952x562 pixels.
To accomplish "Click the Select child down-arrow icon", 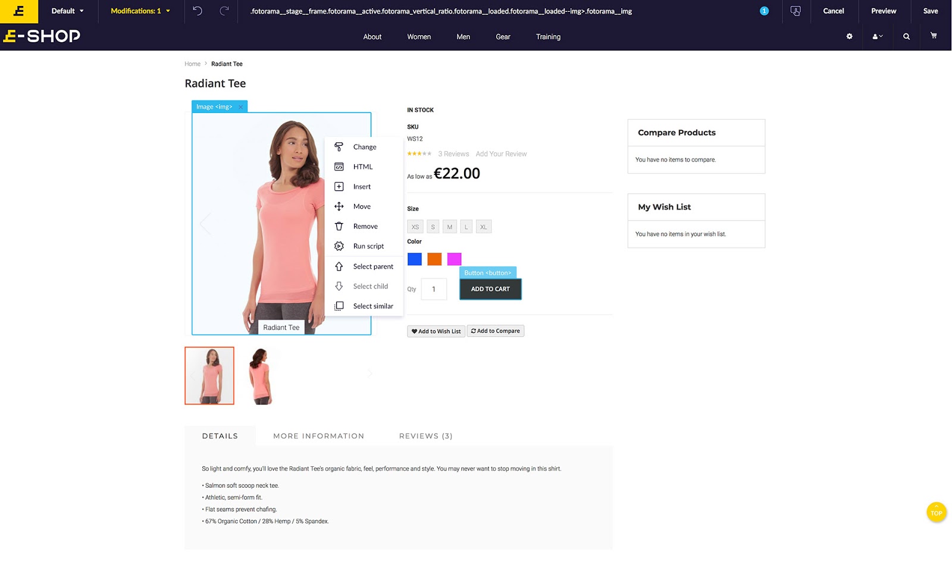I will [339, 286].
